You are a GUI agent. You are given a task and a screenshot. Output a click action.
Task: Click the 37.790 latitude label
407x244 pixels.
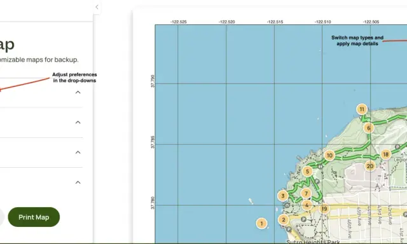[153, 81]
